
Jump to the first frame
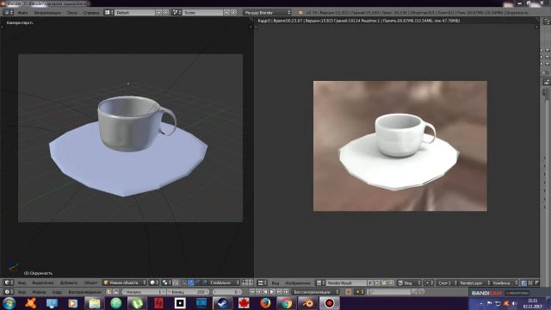pyautogui.click(x=251, y=292)
